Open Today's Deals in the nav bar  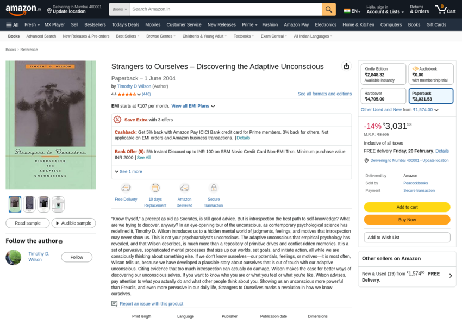point(126,25)
